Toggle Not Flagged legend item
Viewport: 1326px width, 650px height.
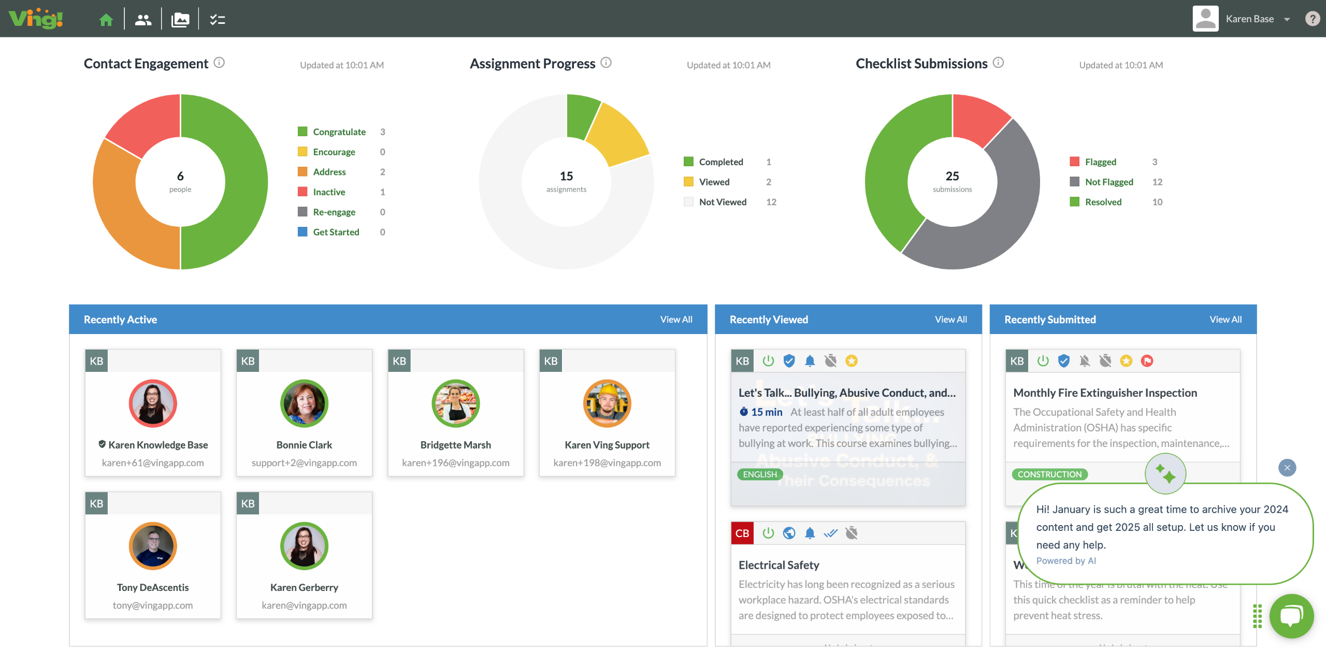point(1108,182)
